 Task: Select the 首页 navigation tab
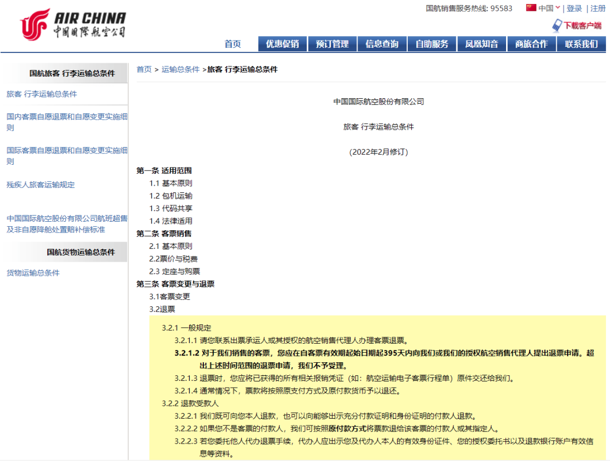[233, 44]
